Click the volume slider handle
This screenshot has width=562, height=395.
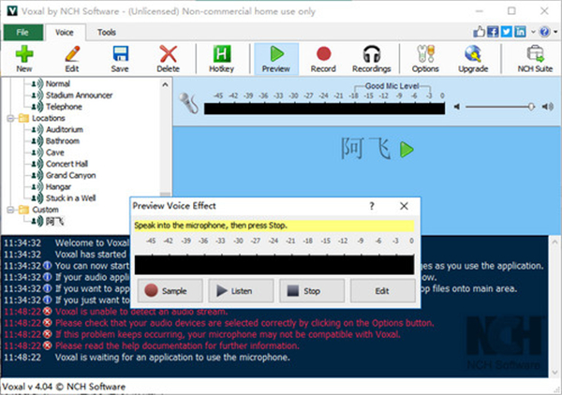point(531,107)
